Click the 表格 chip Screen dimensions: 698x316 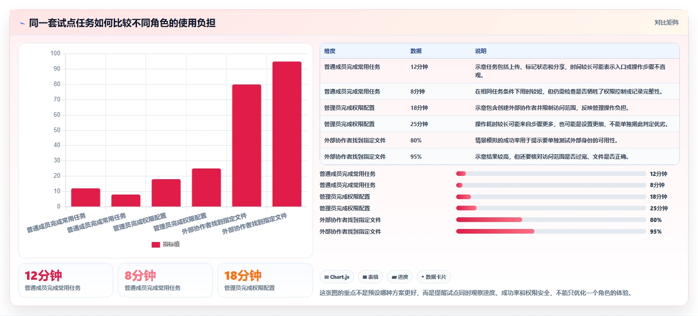click(370, 277)
